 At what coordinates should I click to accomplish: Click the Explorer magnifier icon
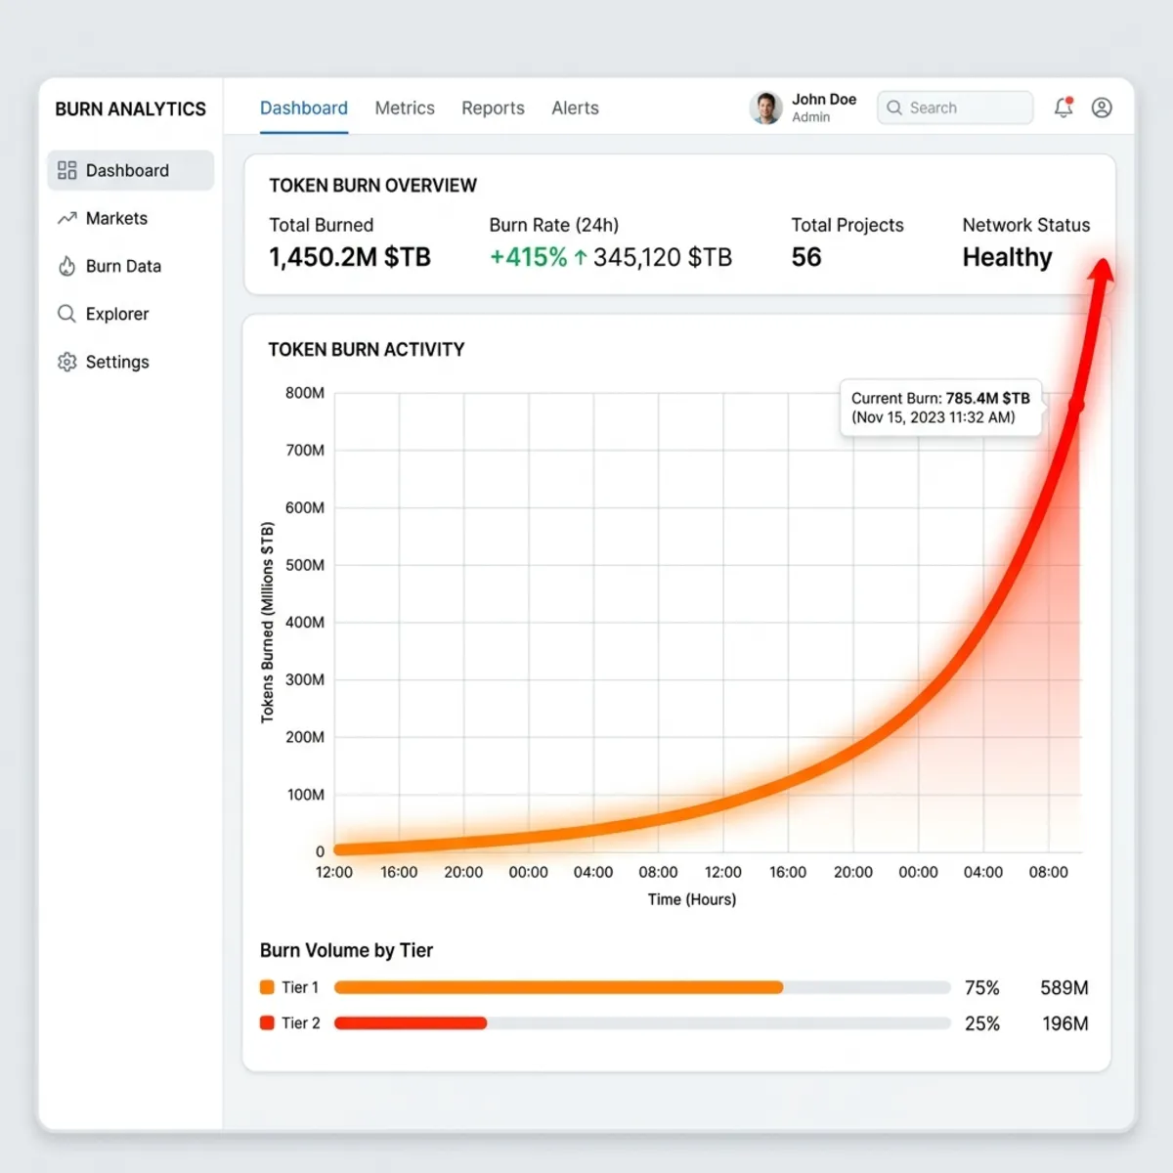(x=66, y=314)
